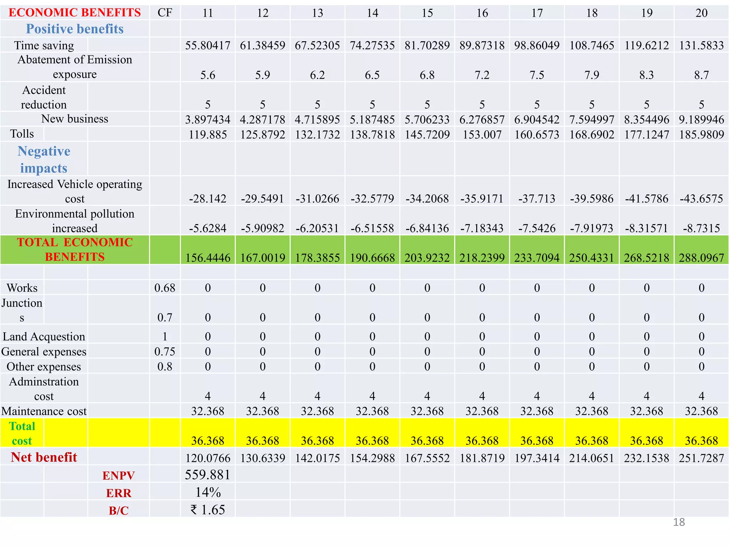729x547 pixels.
Task: Click the ECONOMIC BENEFITS header cell
Action: (x=75, y=12)
